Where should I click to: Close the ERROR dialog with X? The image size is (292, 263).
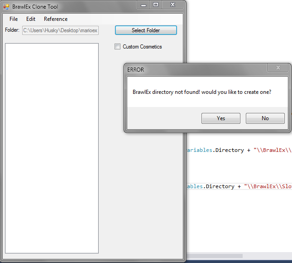click(x=278, y=68)
